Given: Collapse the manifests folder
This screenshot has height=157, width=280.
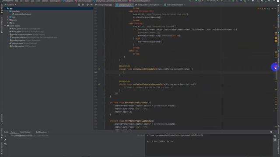Looking at the screenshot, I should 8,11.
